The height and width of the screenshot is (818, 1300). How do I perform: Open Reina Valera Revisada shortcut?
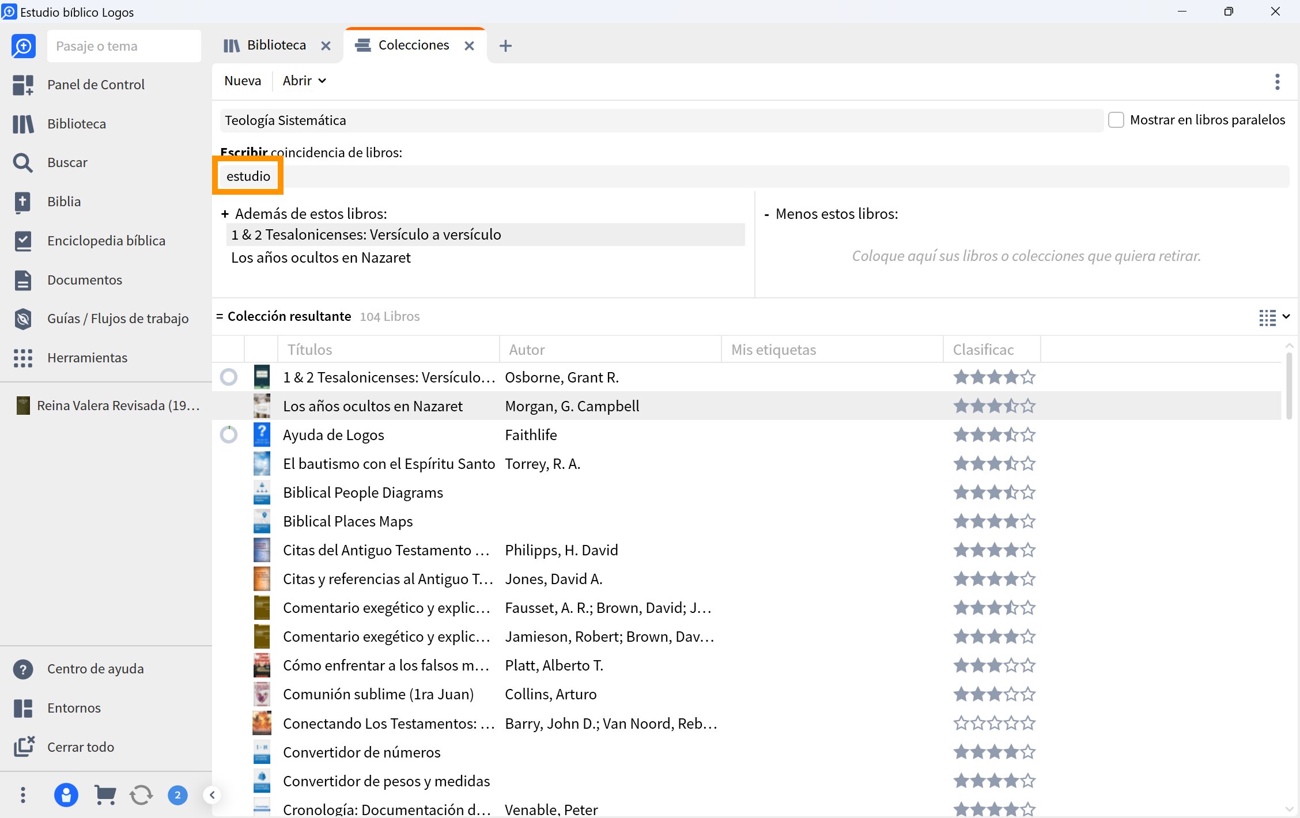point(108,406)
